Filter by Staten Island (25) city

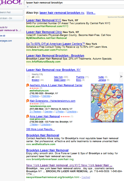[x=60, y=80]
